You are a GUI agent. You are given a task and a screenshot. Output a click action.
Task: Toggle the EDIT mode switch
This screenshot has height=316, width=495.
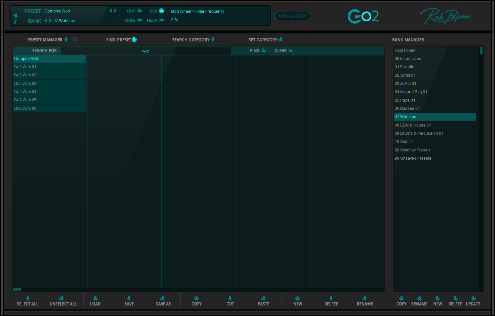pyautogui.click(x=139, y=11)
